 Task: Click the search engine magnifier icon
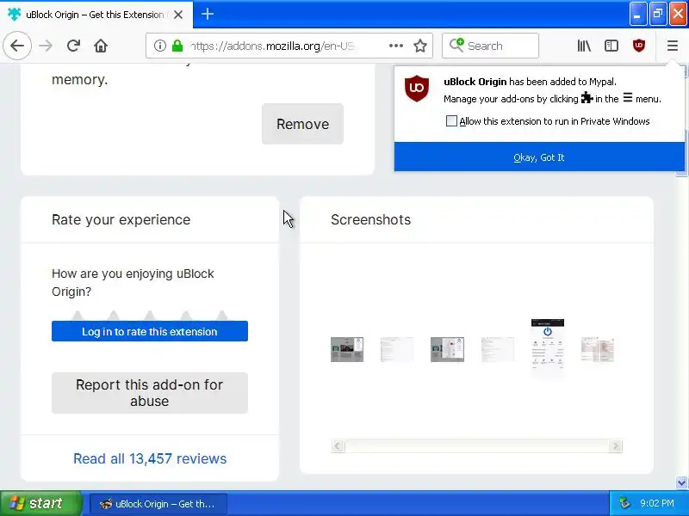coord(456,45)
